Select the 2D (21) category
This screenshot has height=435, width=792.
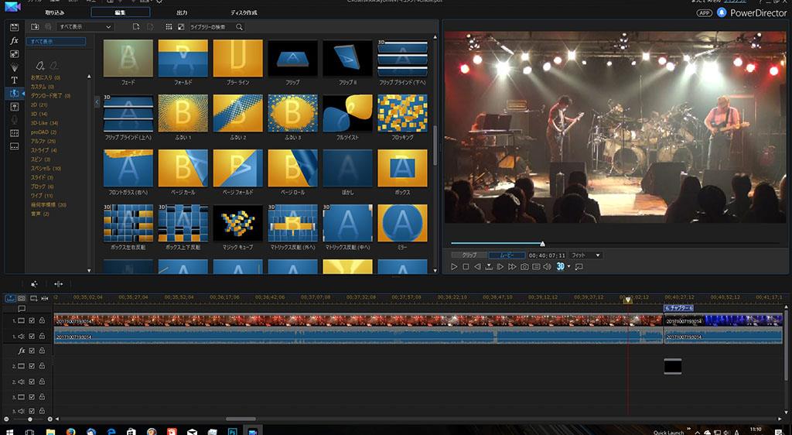tap(39, 105)
